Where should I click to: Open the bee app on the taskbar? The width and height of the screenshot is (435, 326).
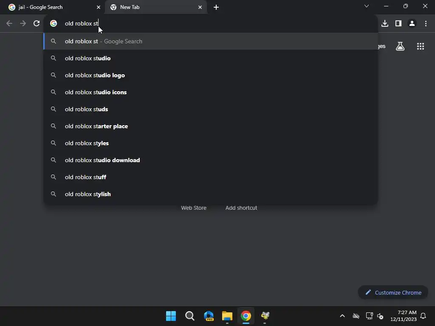coord(265,316)
